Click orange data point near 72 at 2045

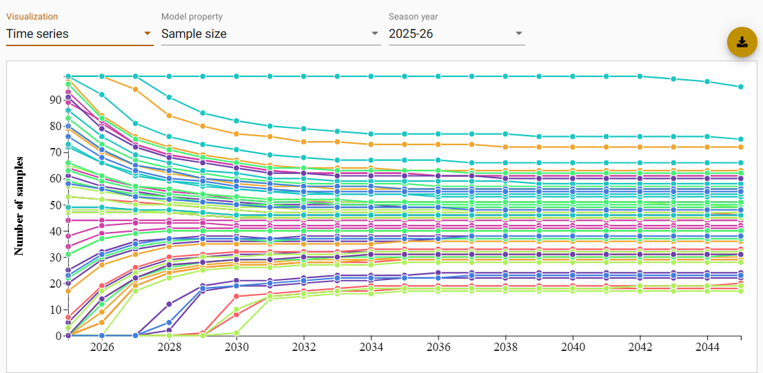[x=741, y=147]
